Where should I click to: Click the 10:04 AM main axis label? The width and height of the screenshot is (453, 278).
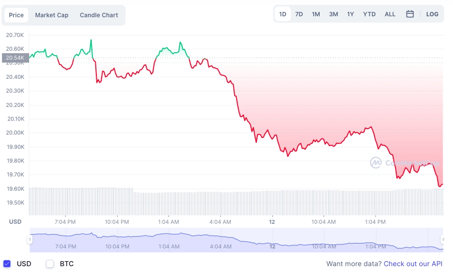pos(324,222)
